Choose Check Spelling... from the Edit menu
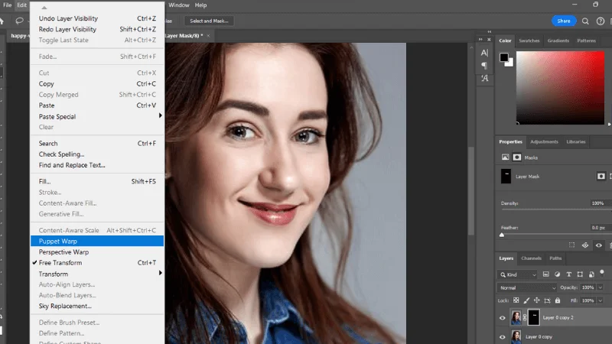612x344 pixels. point(97,154)
